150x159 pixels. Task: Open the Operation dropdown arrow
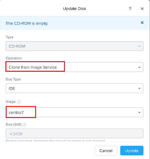(x=139, y=67)
